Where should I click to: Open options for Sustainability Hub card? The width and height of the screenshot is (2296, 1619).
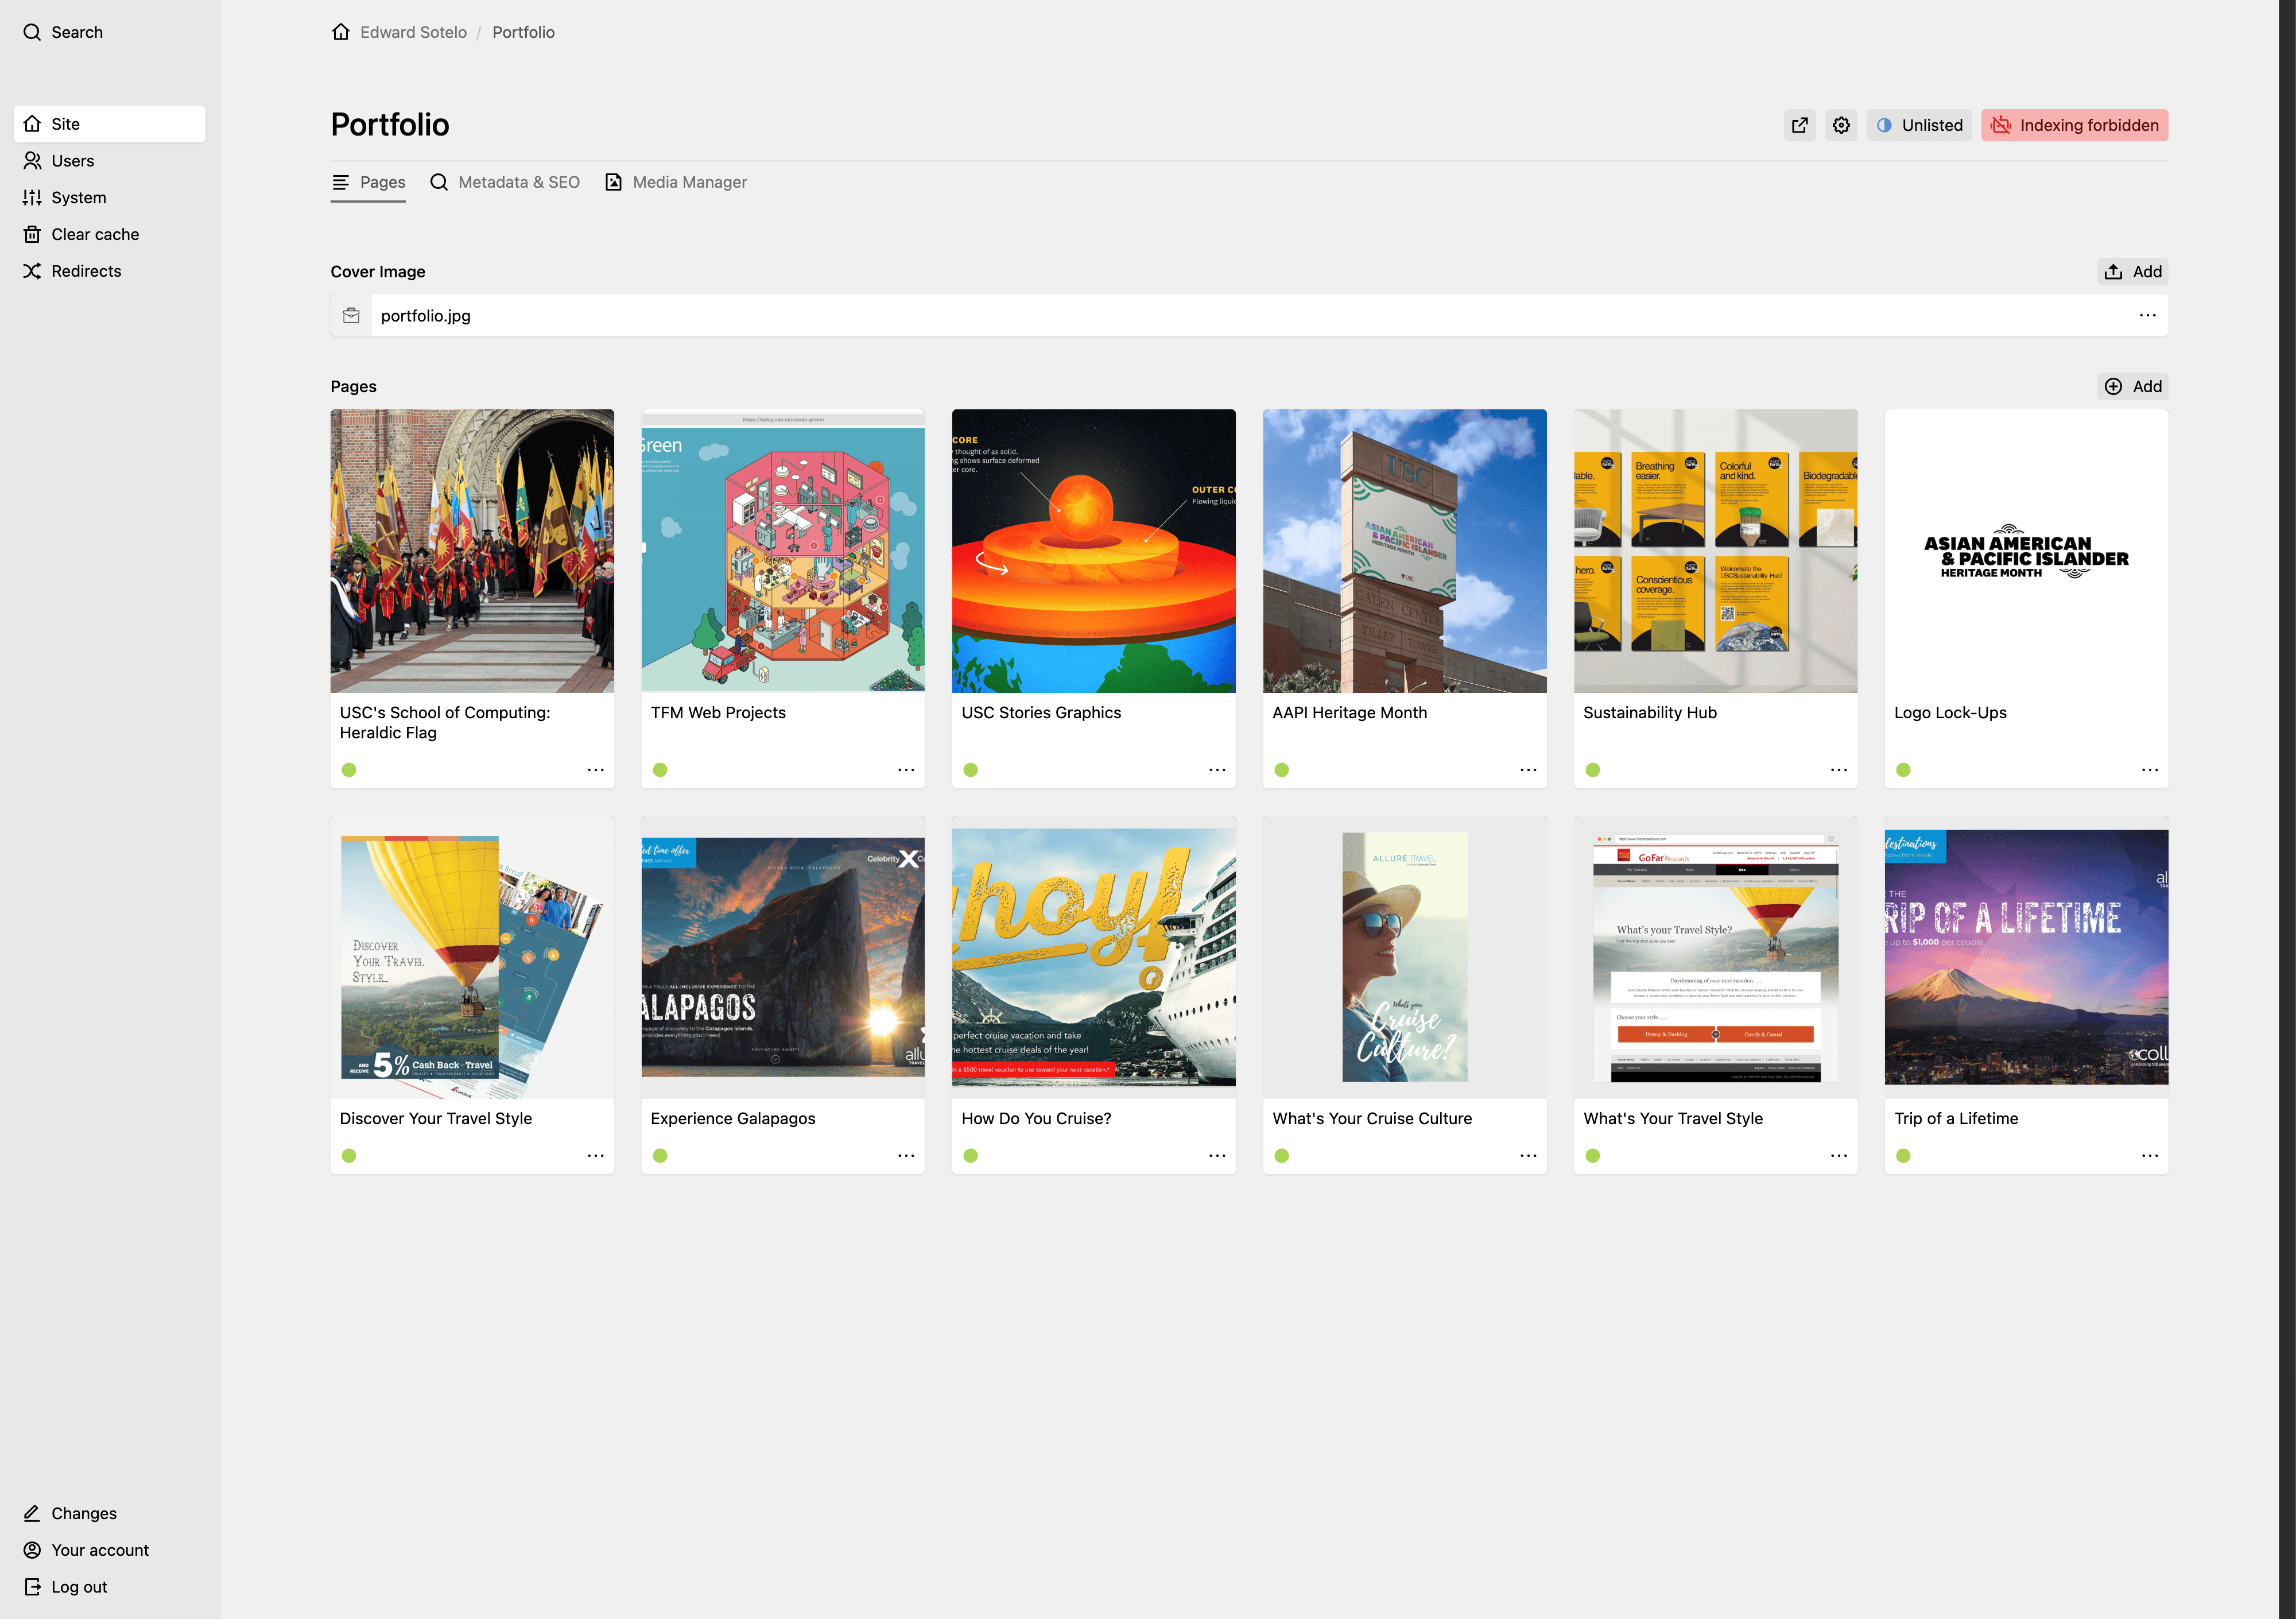[x=1839, y=770]
